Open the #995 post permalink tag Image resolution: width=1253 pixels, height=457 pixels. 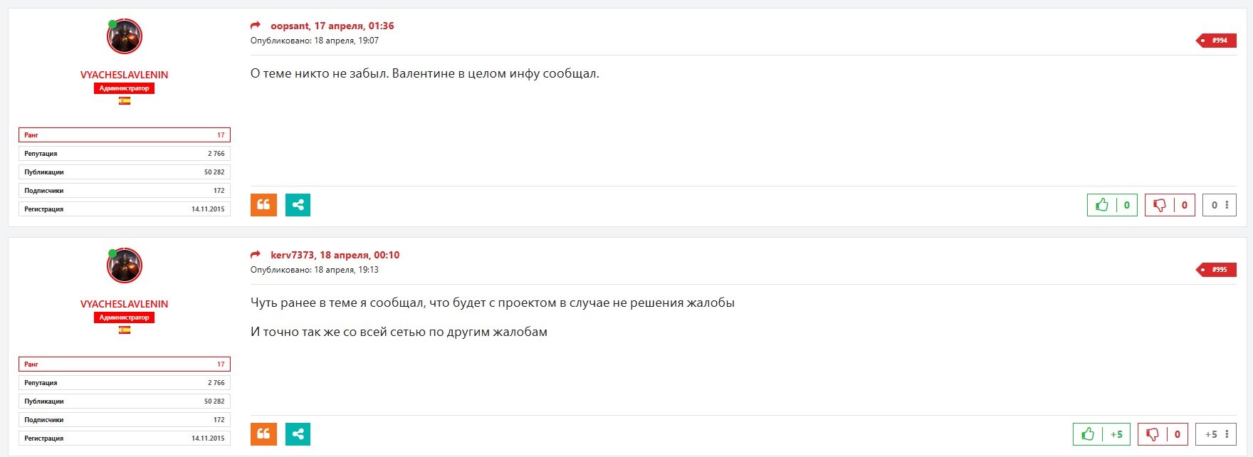coord(1218,270)
